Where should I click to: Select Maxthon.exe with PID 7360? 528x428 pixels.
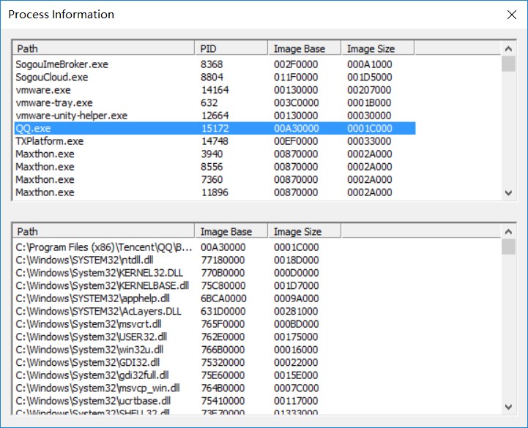[215, 179]
